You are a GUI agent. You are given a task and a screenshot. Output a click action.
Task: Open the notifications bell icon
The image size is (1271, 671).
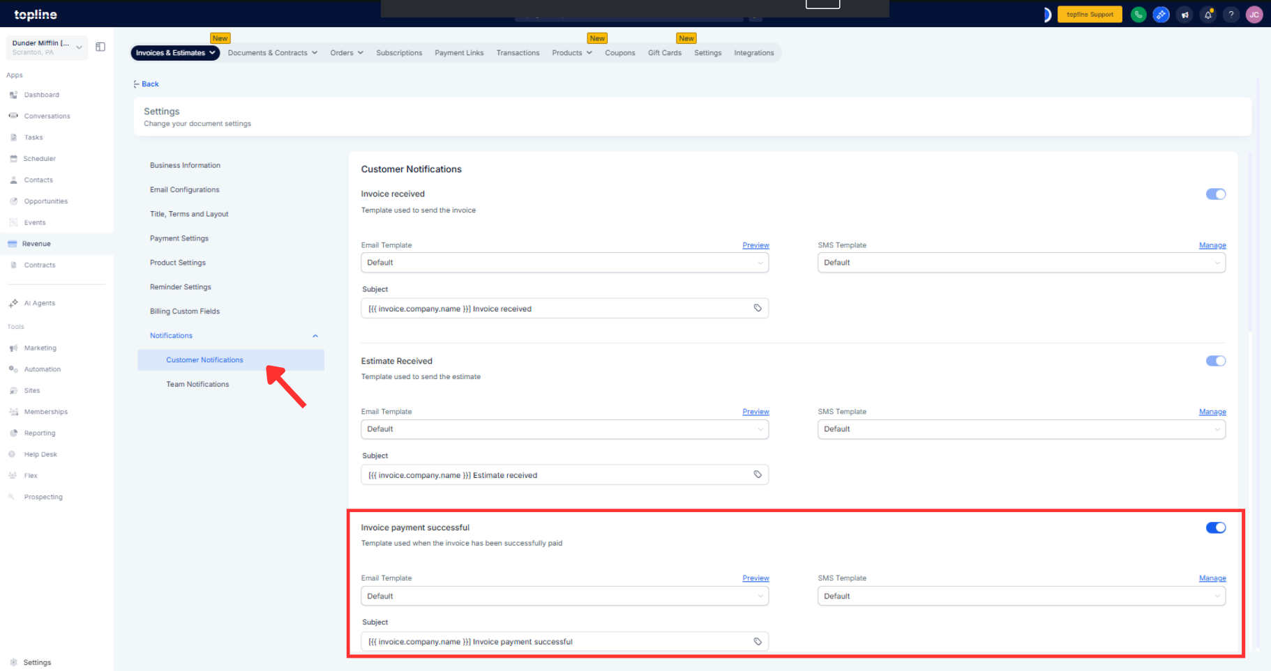(x=1208, y=15)
